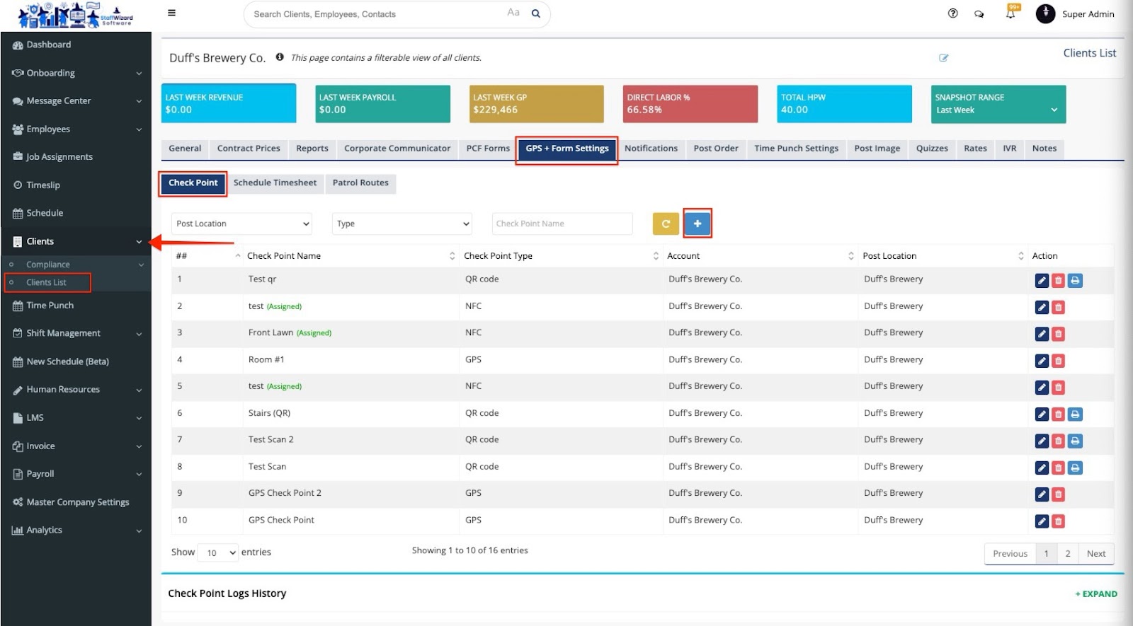The height and width of the screenshot is (626, 1133).
Task: Click the Check Point Name filter field
Action: click(x=562, y=224)
